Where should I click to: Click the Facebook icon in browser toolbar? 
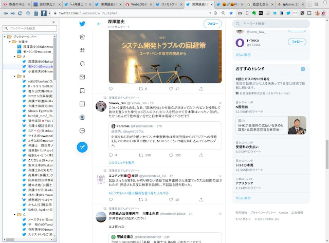coord(44,13)
